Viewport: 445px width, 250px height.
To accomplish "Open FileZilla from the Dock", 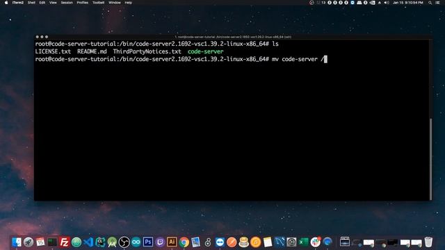I will pyautogui.click(x=65, y=242).
